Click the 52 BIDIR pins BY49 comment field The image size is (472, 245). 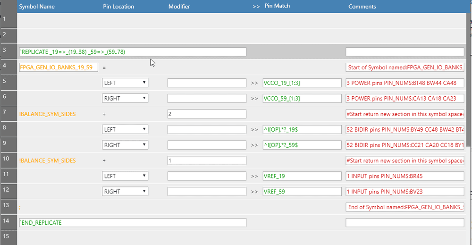coord(405,129)
